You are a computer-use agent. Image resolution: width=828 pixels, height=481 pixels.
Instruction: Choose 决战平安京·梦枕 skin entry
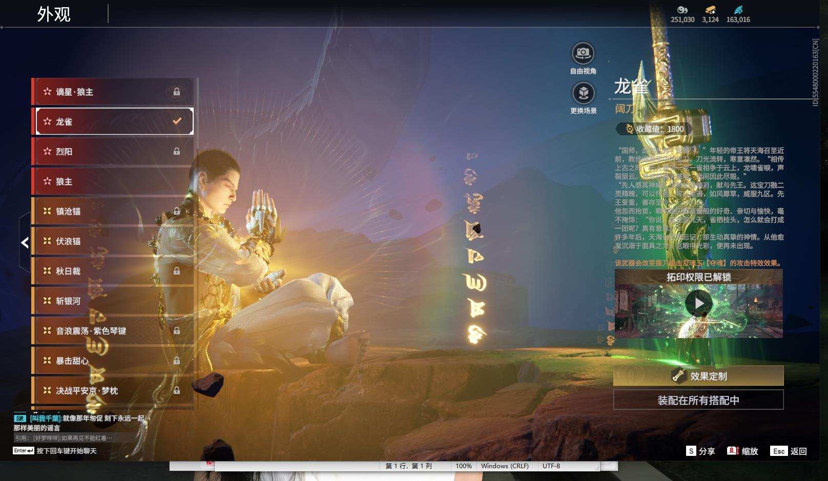tap(113, 390)
